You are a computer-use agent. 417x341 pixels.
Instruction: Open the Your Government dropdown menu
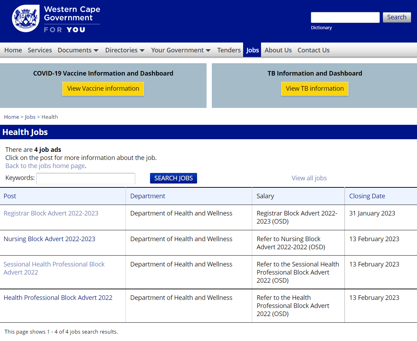pos(181,50)
